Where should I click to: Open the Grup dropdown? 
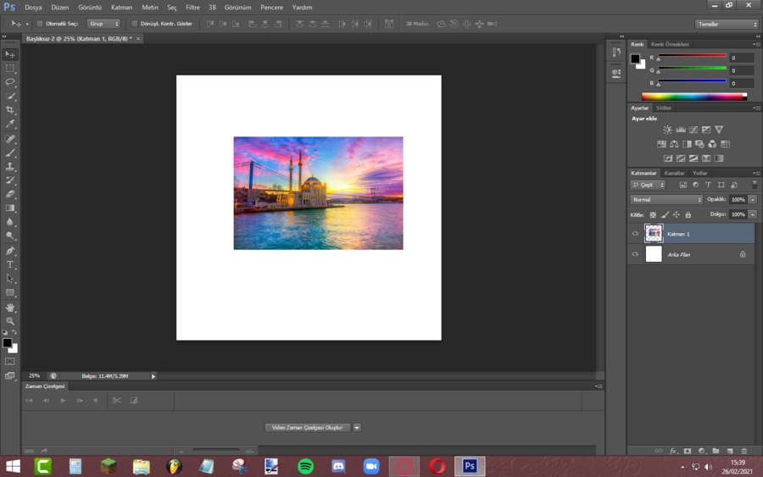(x=103, y=24)
